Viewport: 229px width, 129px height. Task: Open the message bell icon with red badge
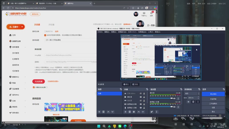[151, 13]
